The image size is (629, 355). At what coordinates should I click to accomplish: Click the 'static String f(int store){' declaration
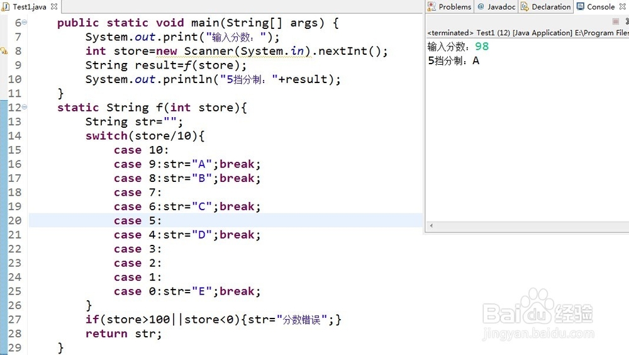(152, 107)
